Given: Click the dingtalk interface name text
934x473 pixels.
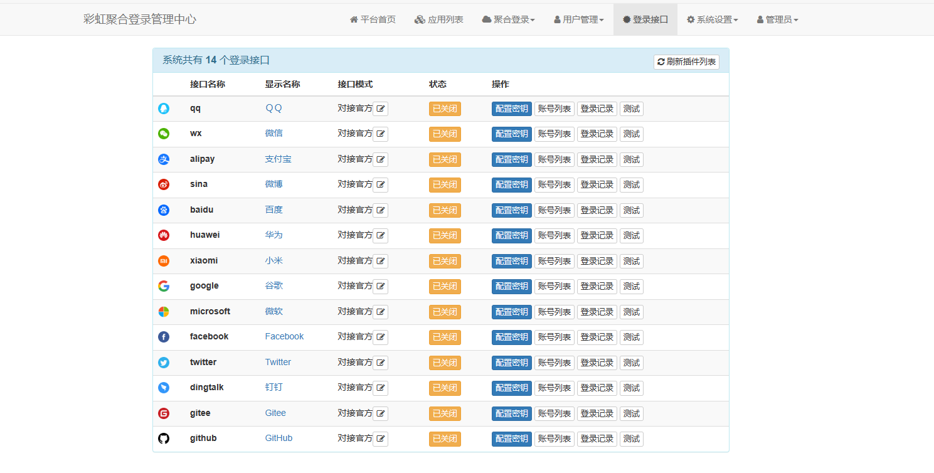Looking at the screenshot, I should click(x=207, y=387).
